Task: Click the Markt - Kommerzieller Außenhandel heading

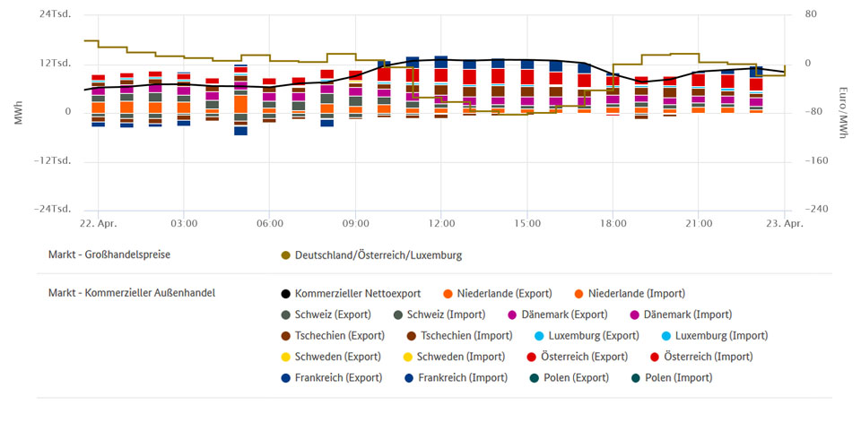Action: (x=132, y=293)
